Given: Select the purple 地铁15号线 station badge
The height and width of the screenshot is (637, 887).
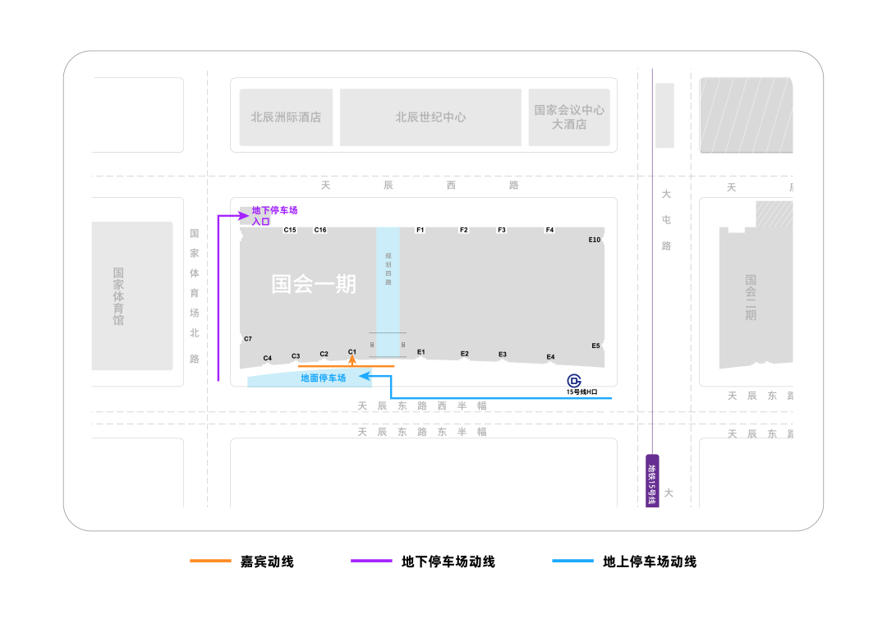Looking at the screenshot, I should 652,480.
